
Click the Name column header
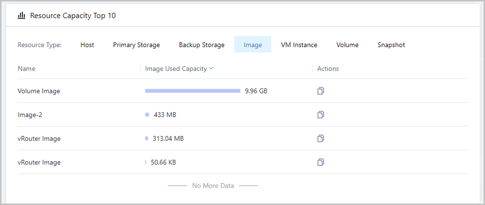pos(27,69)
